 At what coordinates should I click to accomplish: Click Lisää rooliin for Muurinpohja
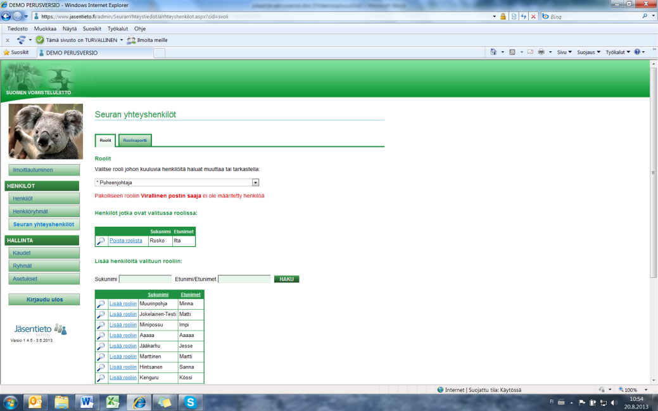(x=123, y=303)
